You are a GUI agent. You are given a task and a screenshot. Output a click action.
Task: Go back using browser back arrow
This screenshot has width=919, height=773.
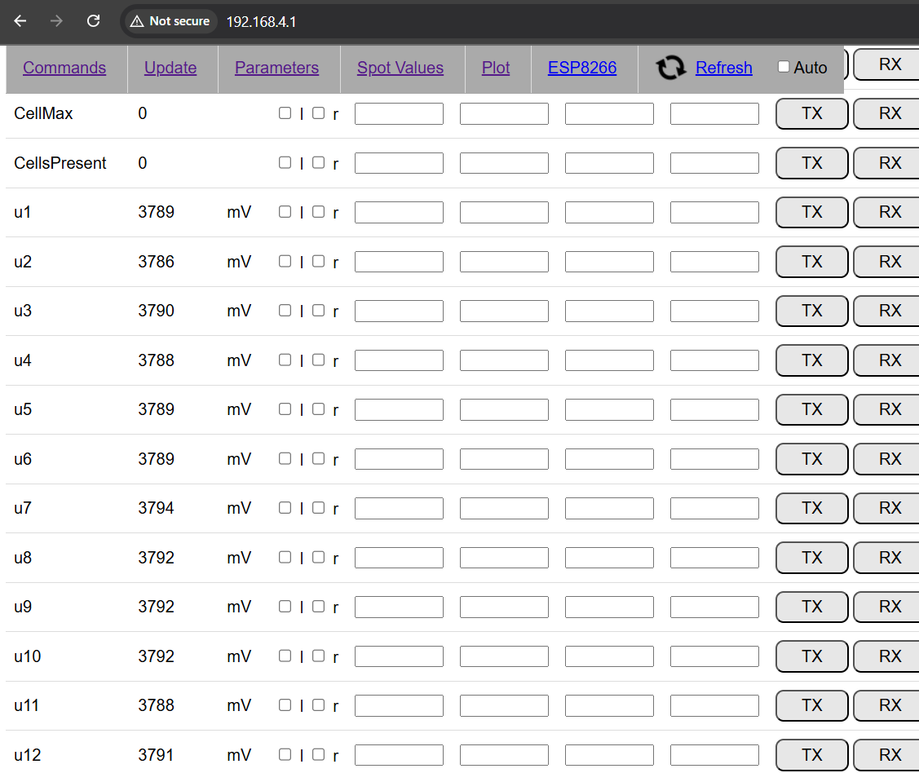[x=20, y=21]
